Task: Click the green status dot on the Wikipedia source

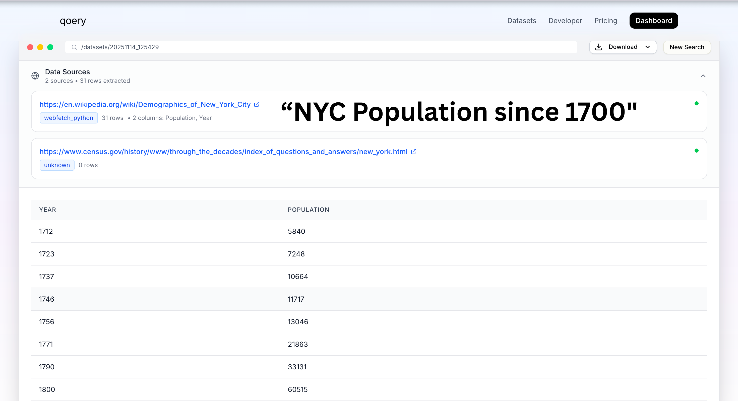Action: [697, 103]
